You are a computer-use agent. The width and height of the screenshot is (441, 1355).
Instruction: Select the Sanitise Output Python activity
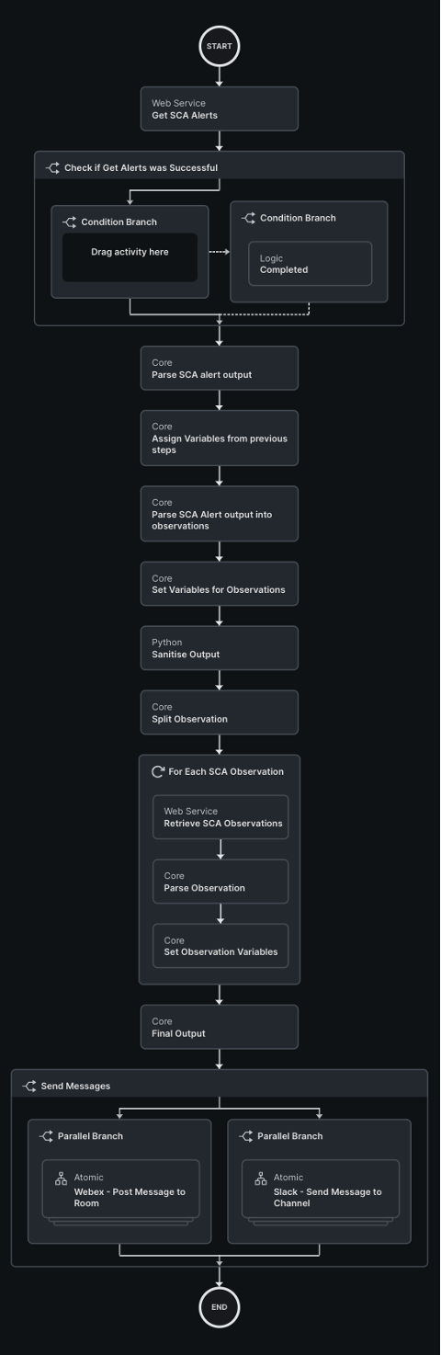[x=220, y=648]
